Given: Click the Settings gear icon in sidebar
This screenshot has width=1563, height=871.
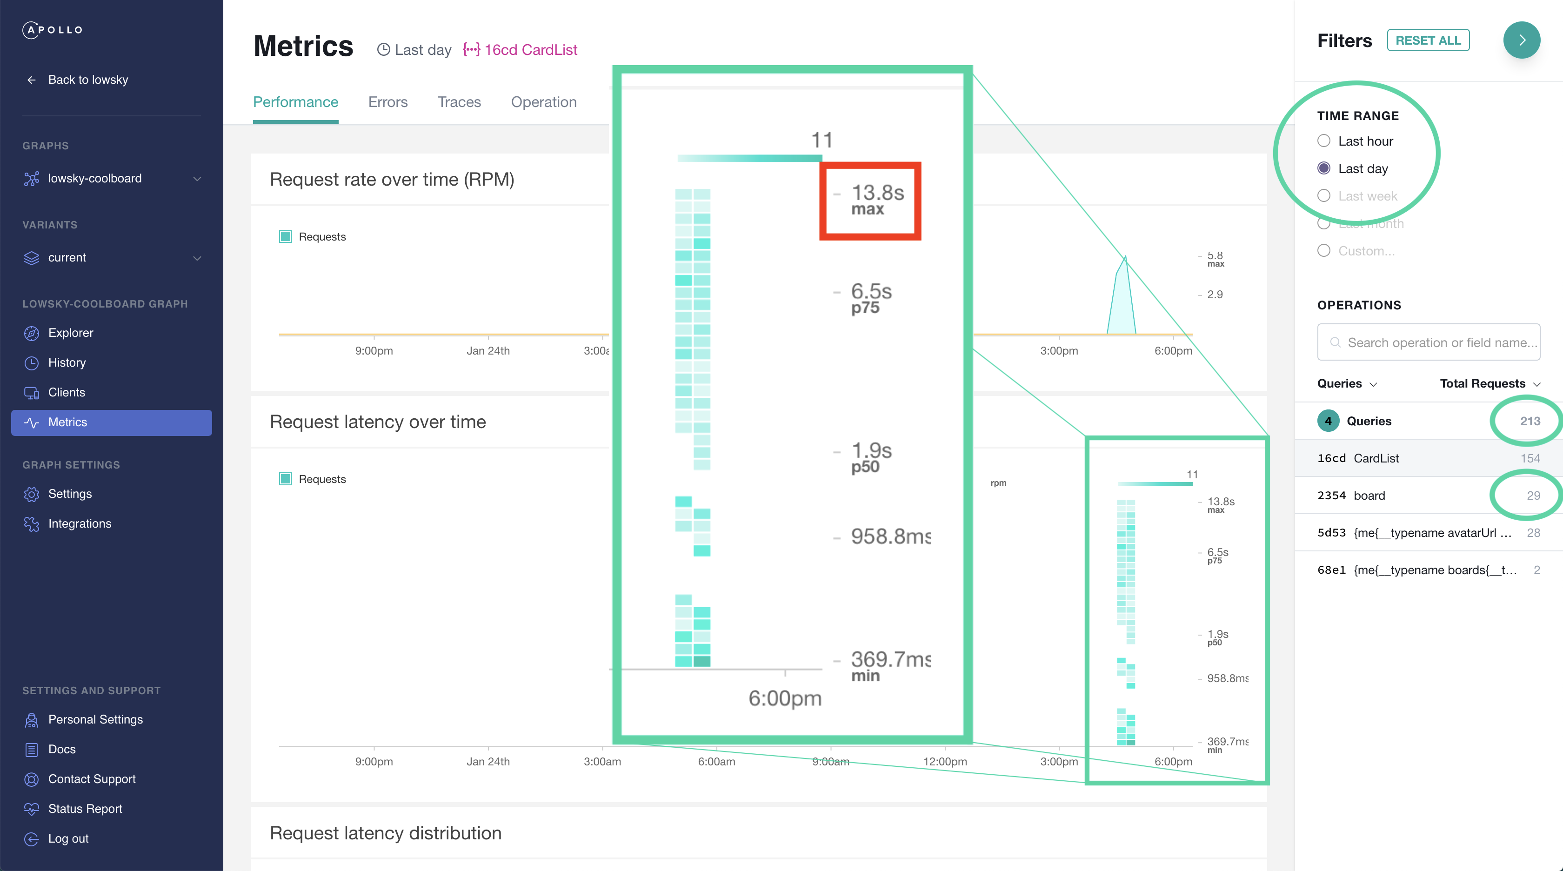Looking at the screenshot, I should pos(32,494).
